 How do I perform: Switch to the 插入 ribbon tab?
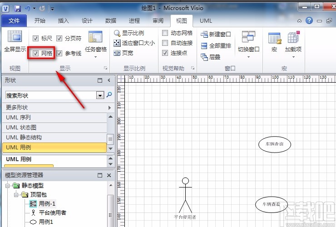[x=64, y=21]
